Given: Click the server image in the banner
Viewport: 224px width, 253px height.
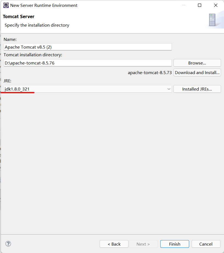Looking at the screenshot, I should coord(212,20).
